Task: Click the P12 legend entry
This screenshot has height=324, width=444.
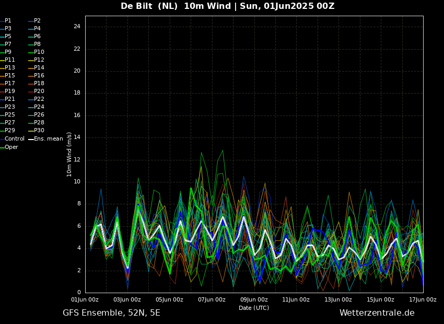Action: coord(39,60)
